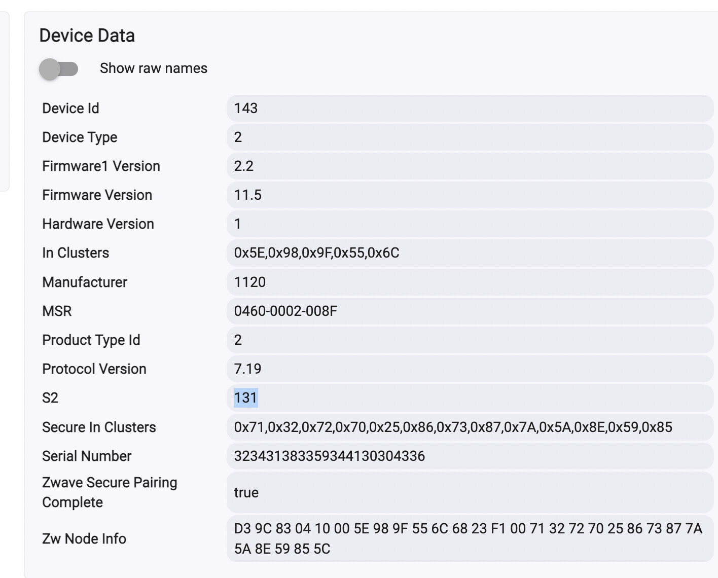This screenshot has width=718, height=578.
Task: Click the S2 label
Action: coord(50,398)
